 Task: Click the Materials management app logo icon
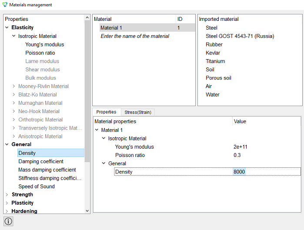[5, 5]
